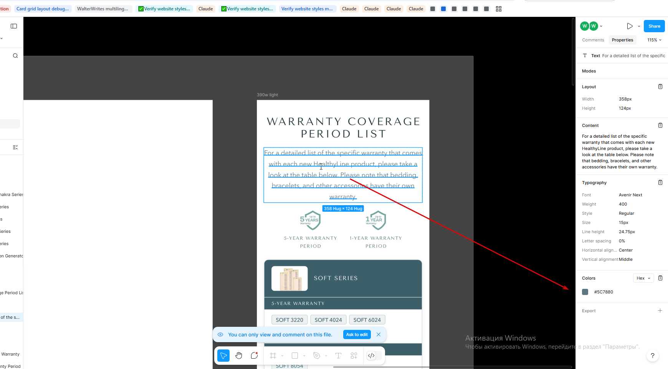Open the 115% zoom dropdown
Viewport: 668px width, 369px height.
[x=654, y=40]
